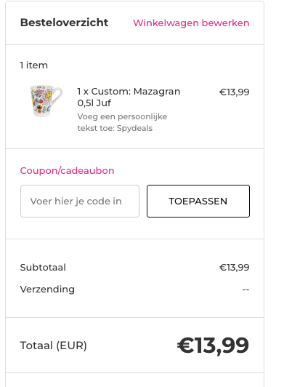Click the Subtotaal label

(x=43, y=268)
